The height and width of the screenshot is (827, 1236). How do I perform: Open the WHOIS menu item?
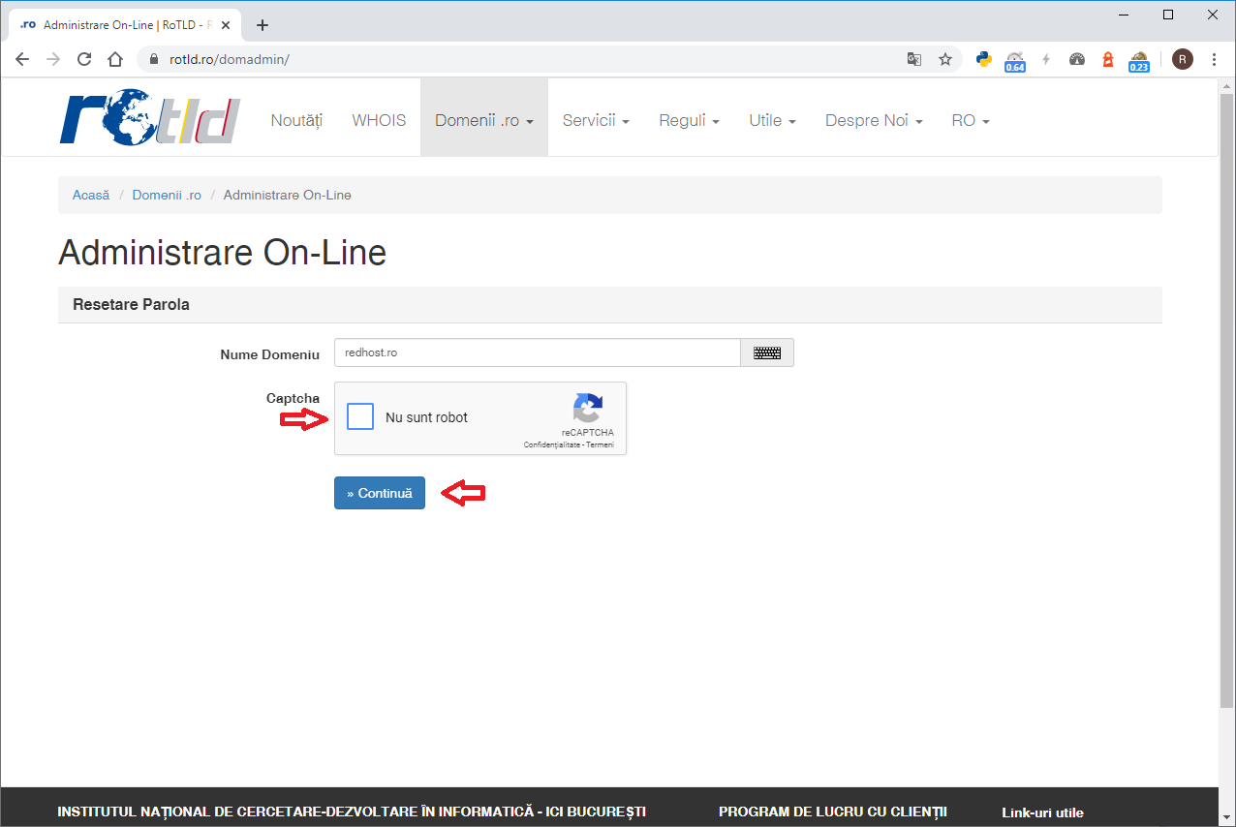(379, 121)
